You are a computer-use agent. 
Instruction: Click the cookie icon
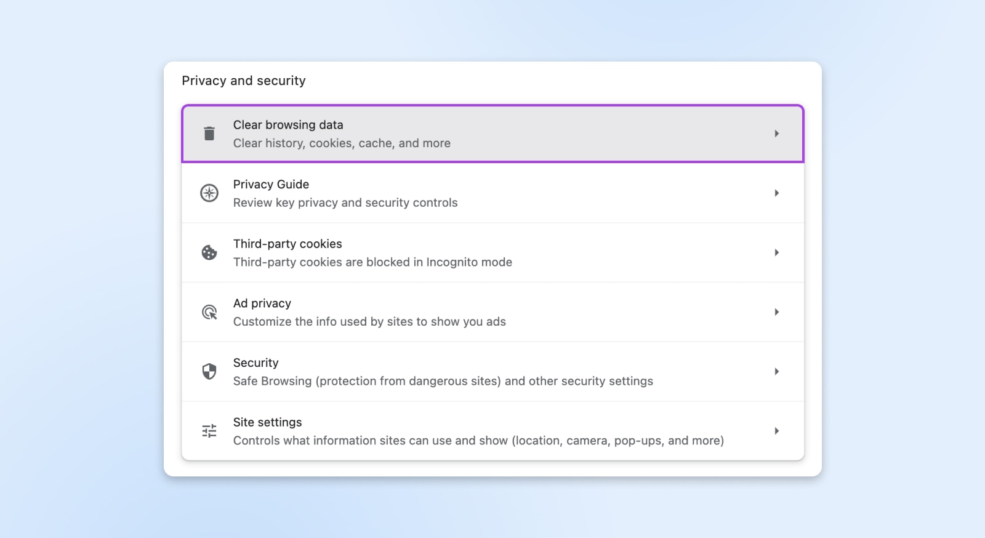click(x=209, y=252)
